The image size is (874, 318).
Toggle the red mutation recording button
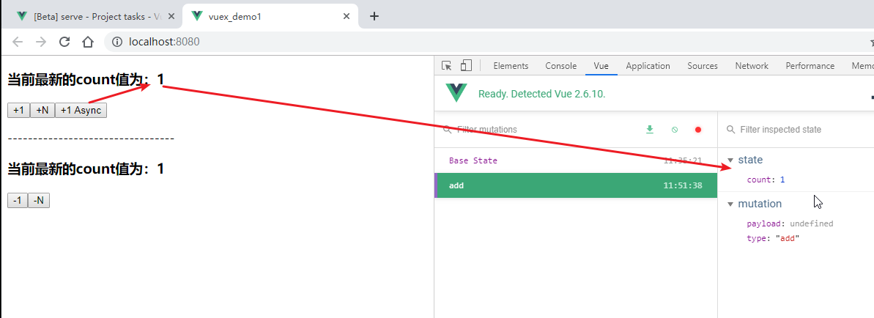click(697, 130)
